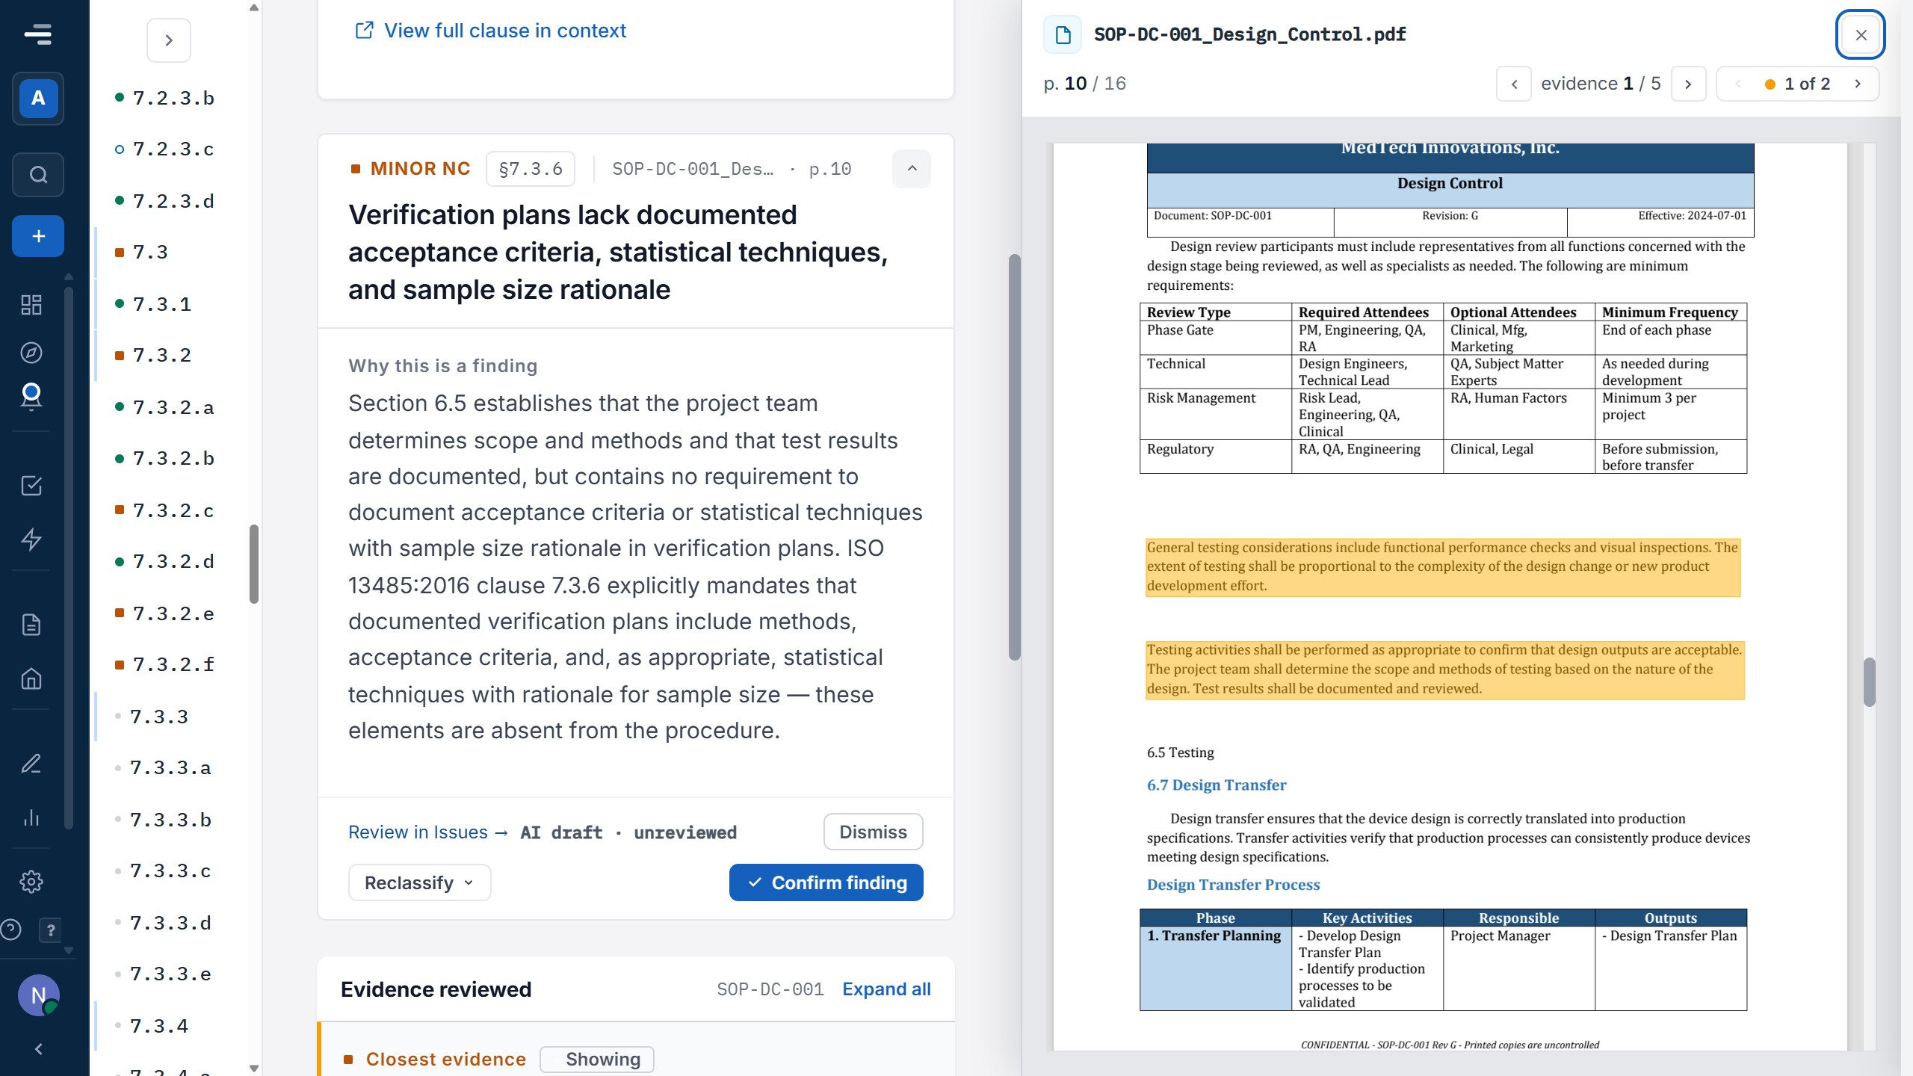Click the small square question mark badge
This screenshot has height=1076, width=1913.
[x=50, y=930]
